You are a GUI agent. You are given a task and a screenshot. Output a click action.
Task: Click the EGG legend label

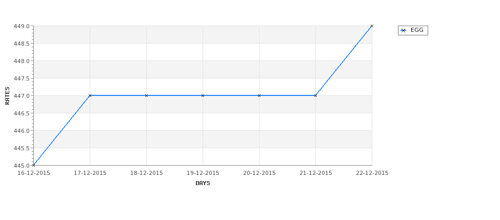417,30
